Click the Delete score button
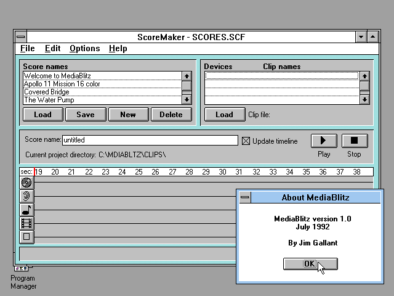This screenshot has height=296, width=394. click(171, 115)
